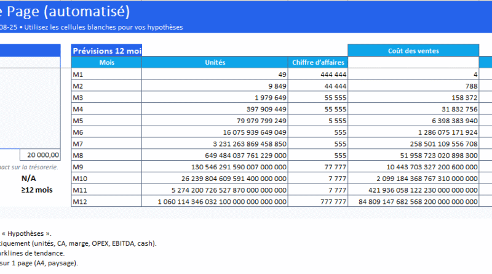Screen dimensions: 492x274
Task: Select revenue cell showing 444 444
Action: point(319,75)
